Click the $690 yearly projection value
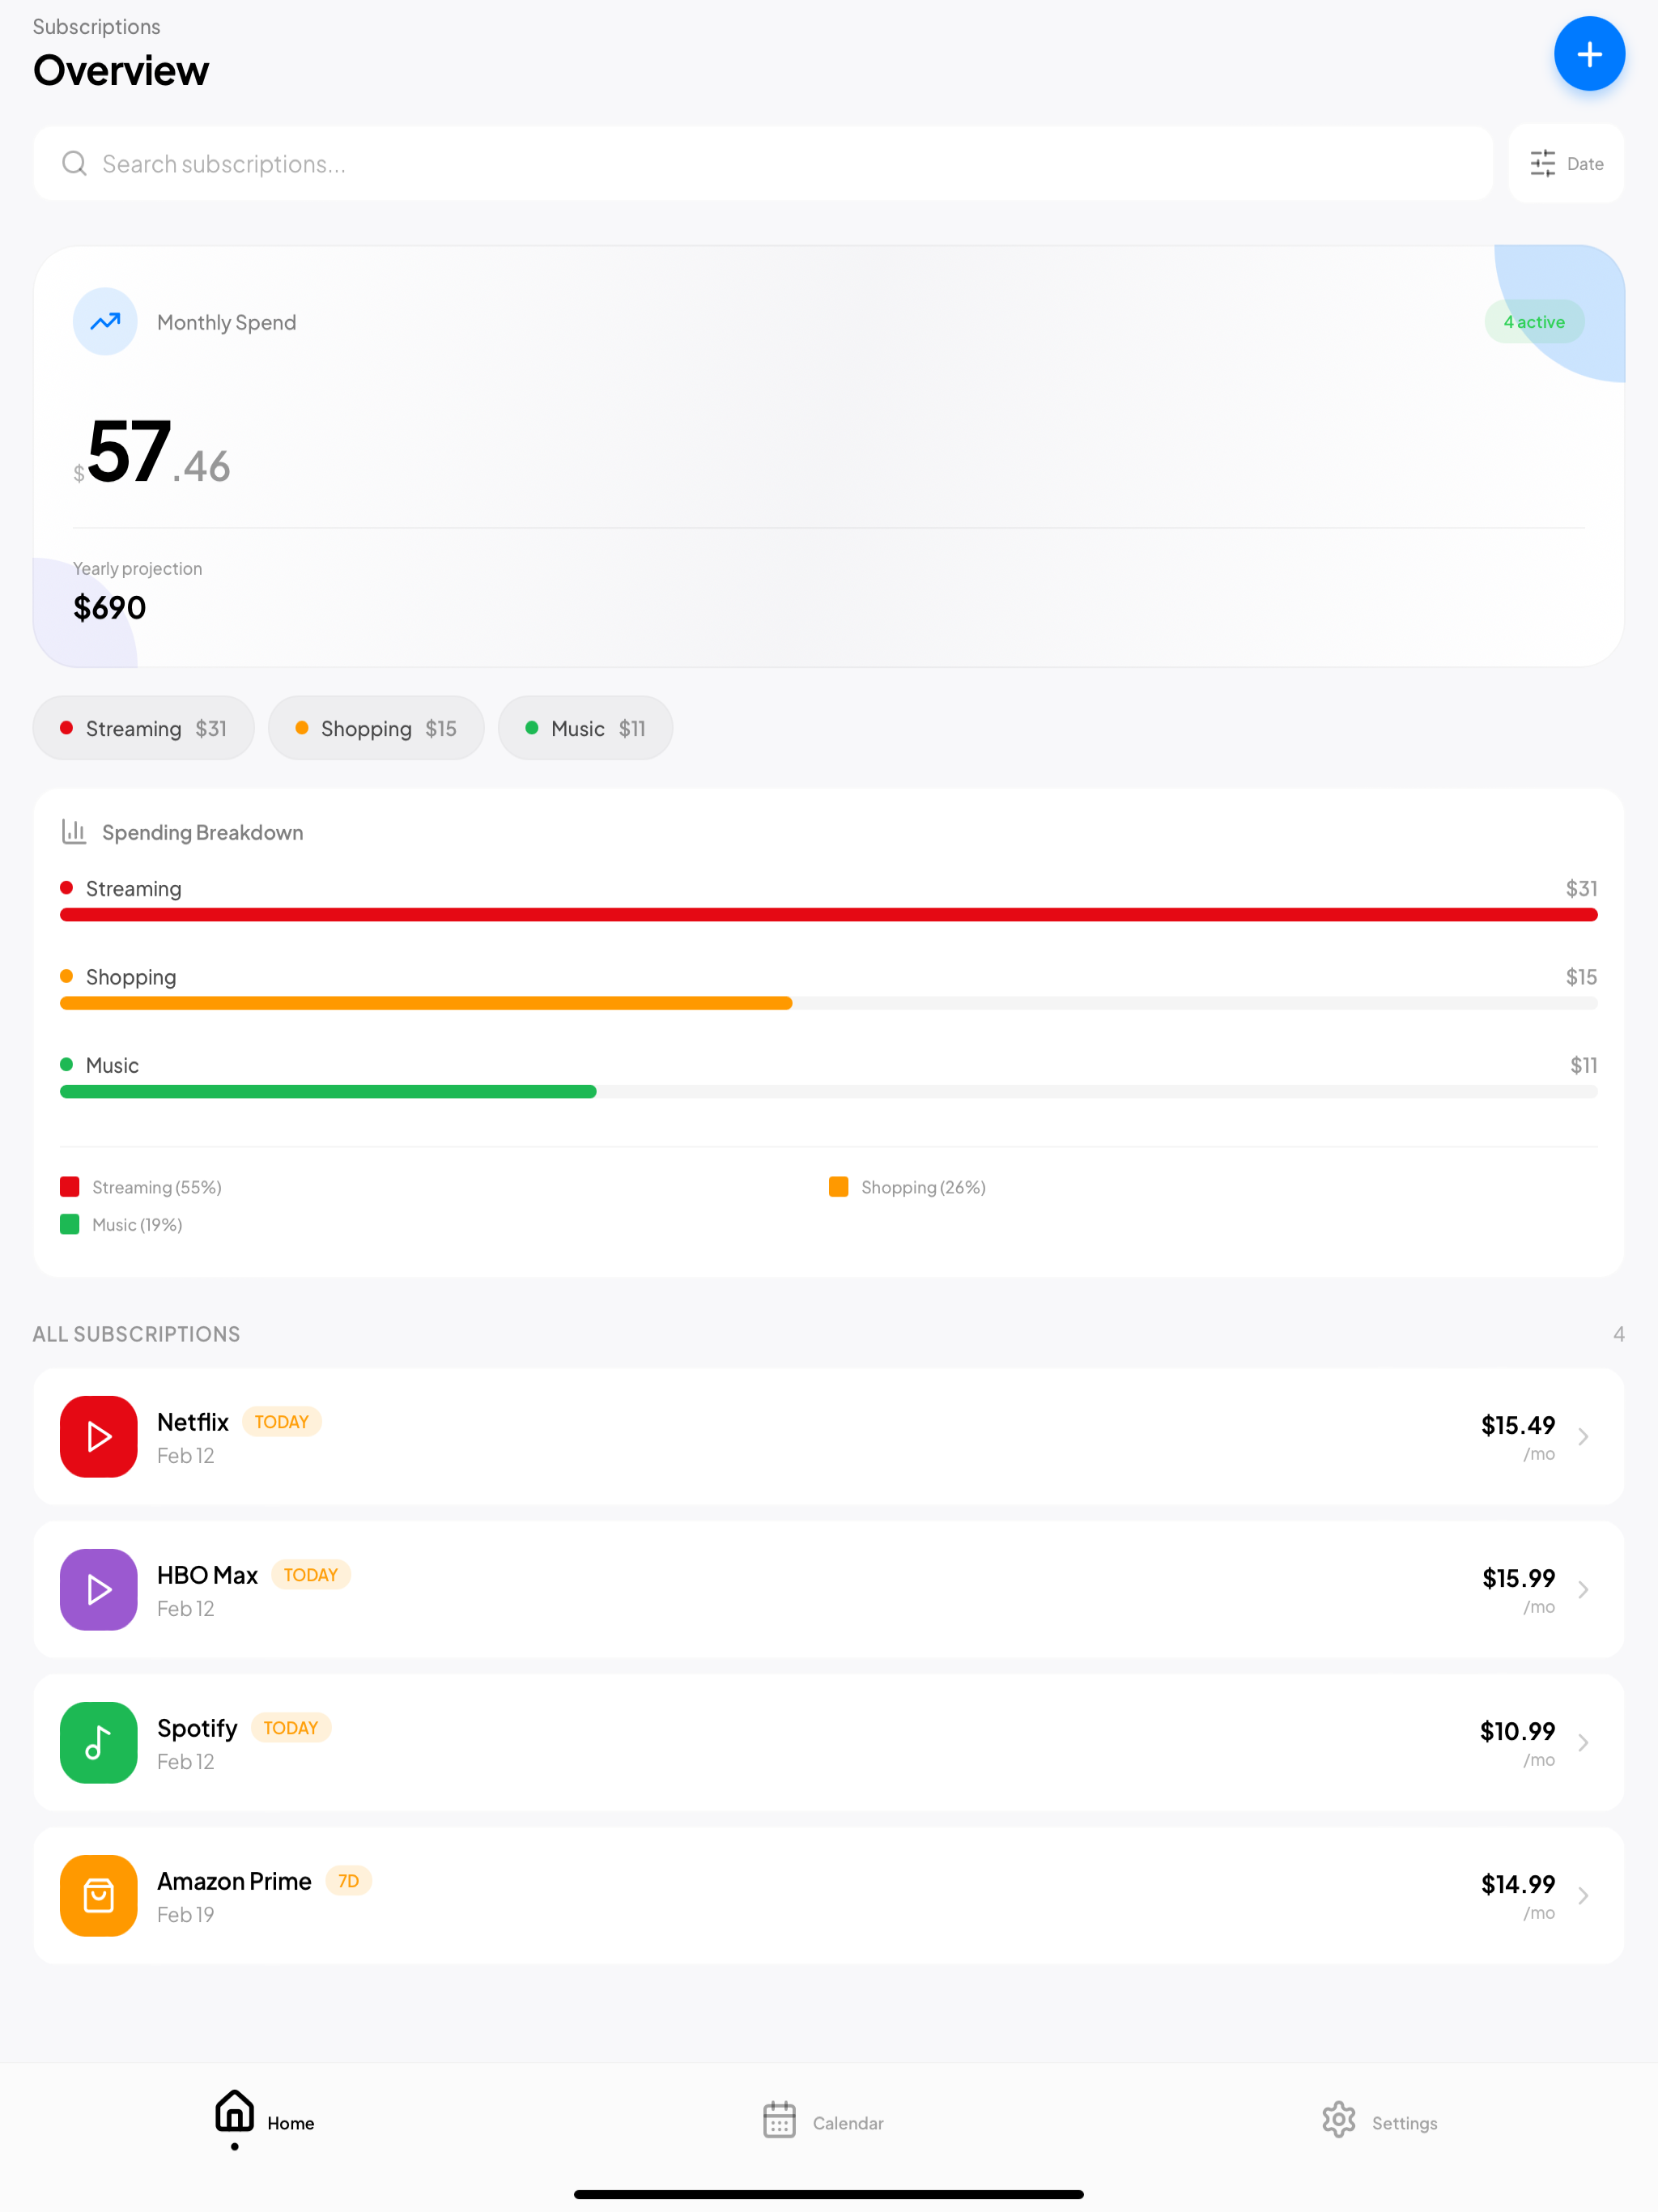Image resolution: width=1658 pixels, height=2212 pixels. click(110, 607)
